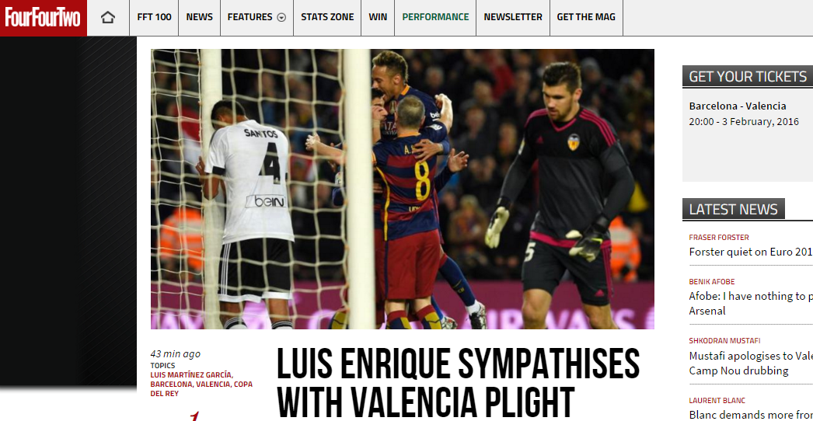
Task: Click the home icon in navigation bar
Action: [108, 17]
